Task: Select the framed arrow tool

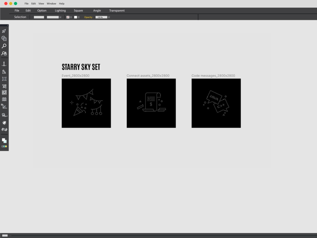Action: point(4,86)
